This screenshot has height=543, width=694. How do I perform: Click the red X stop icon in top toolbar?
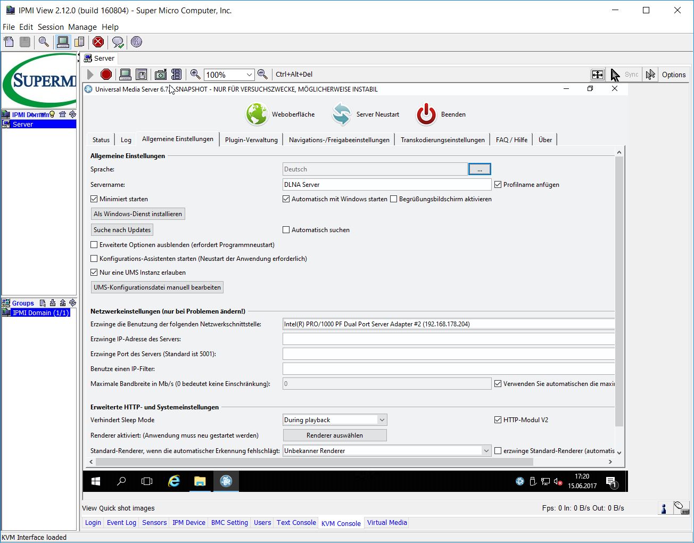[x=98, y=42]
